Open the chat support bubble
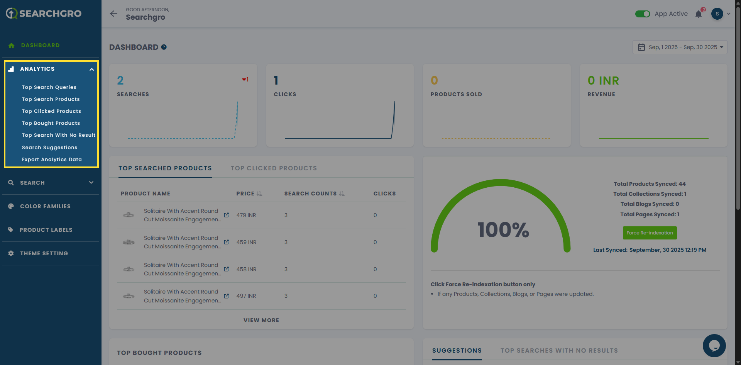The width and height of the screenshot is (741, 365). click(714, 345)
